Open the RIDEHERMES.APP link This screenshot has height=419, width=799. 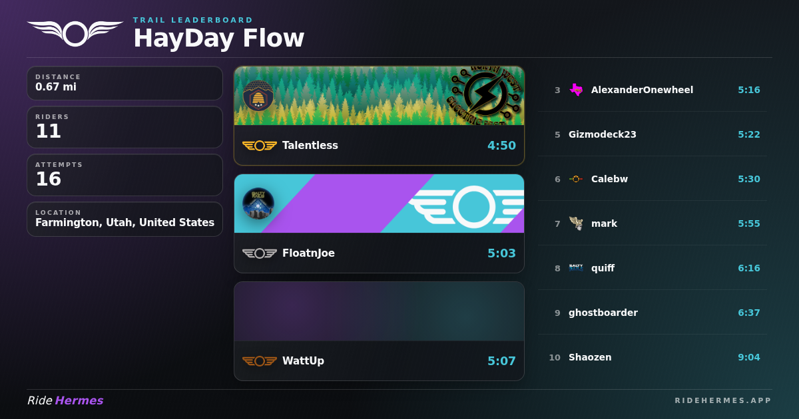[x=723, y=400]
